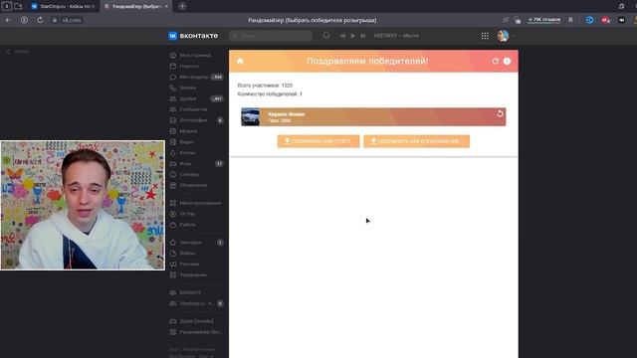Open the Randomizer app shortcut in sidebar

[x=196, y=332]
